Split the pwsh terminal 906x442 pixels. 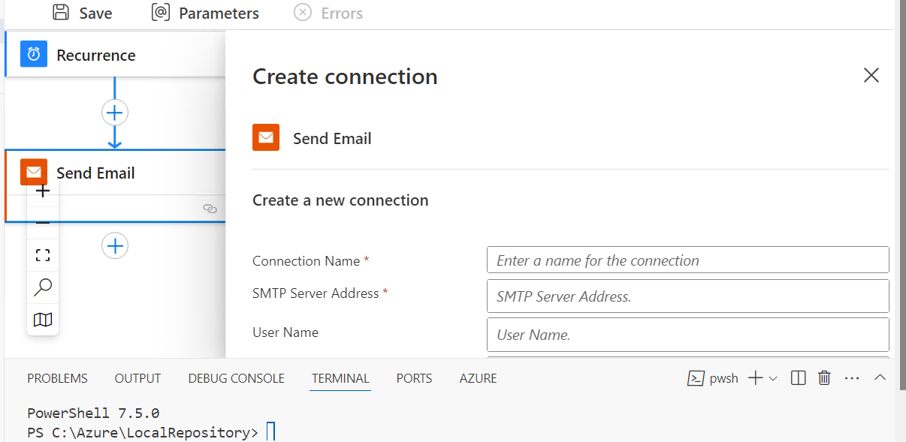(798, 377)
